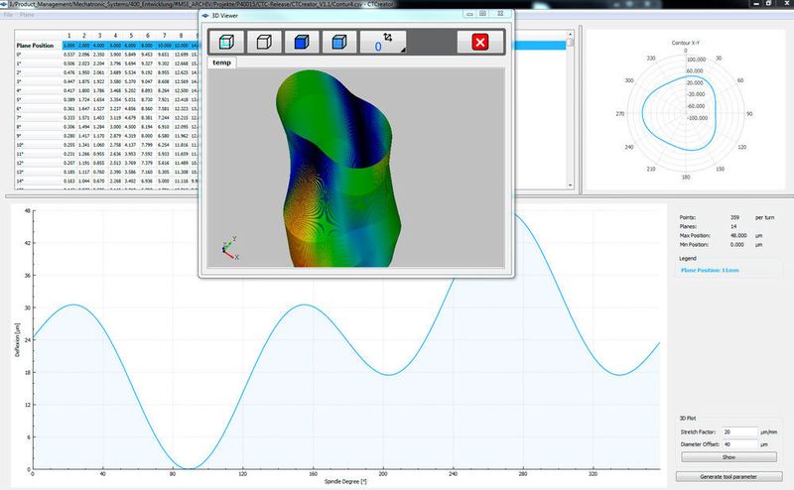The width and height of the screenshot is (794, 490).
Task: Click the Max Position value 48.000
Action: pos(738,235)
